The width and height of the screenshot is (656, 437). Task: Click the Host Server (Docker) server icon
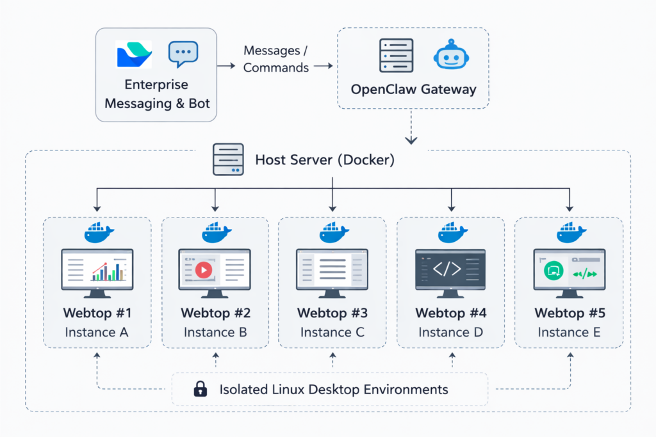pyautogui.click(x=228, y=159)
